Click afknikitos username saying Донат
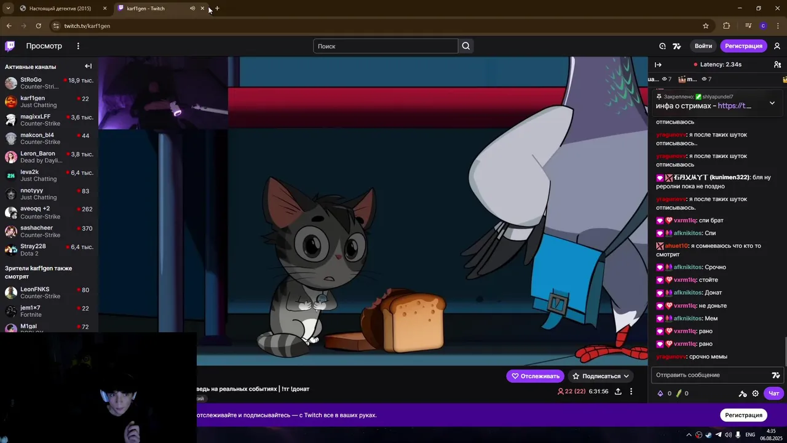Screen dimensions: 787x443 (687, 293)
